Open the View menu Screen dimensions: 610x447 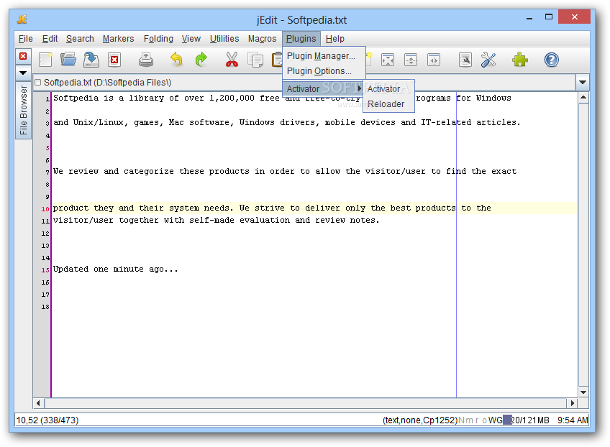click(191, 39)
